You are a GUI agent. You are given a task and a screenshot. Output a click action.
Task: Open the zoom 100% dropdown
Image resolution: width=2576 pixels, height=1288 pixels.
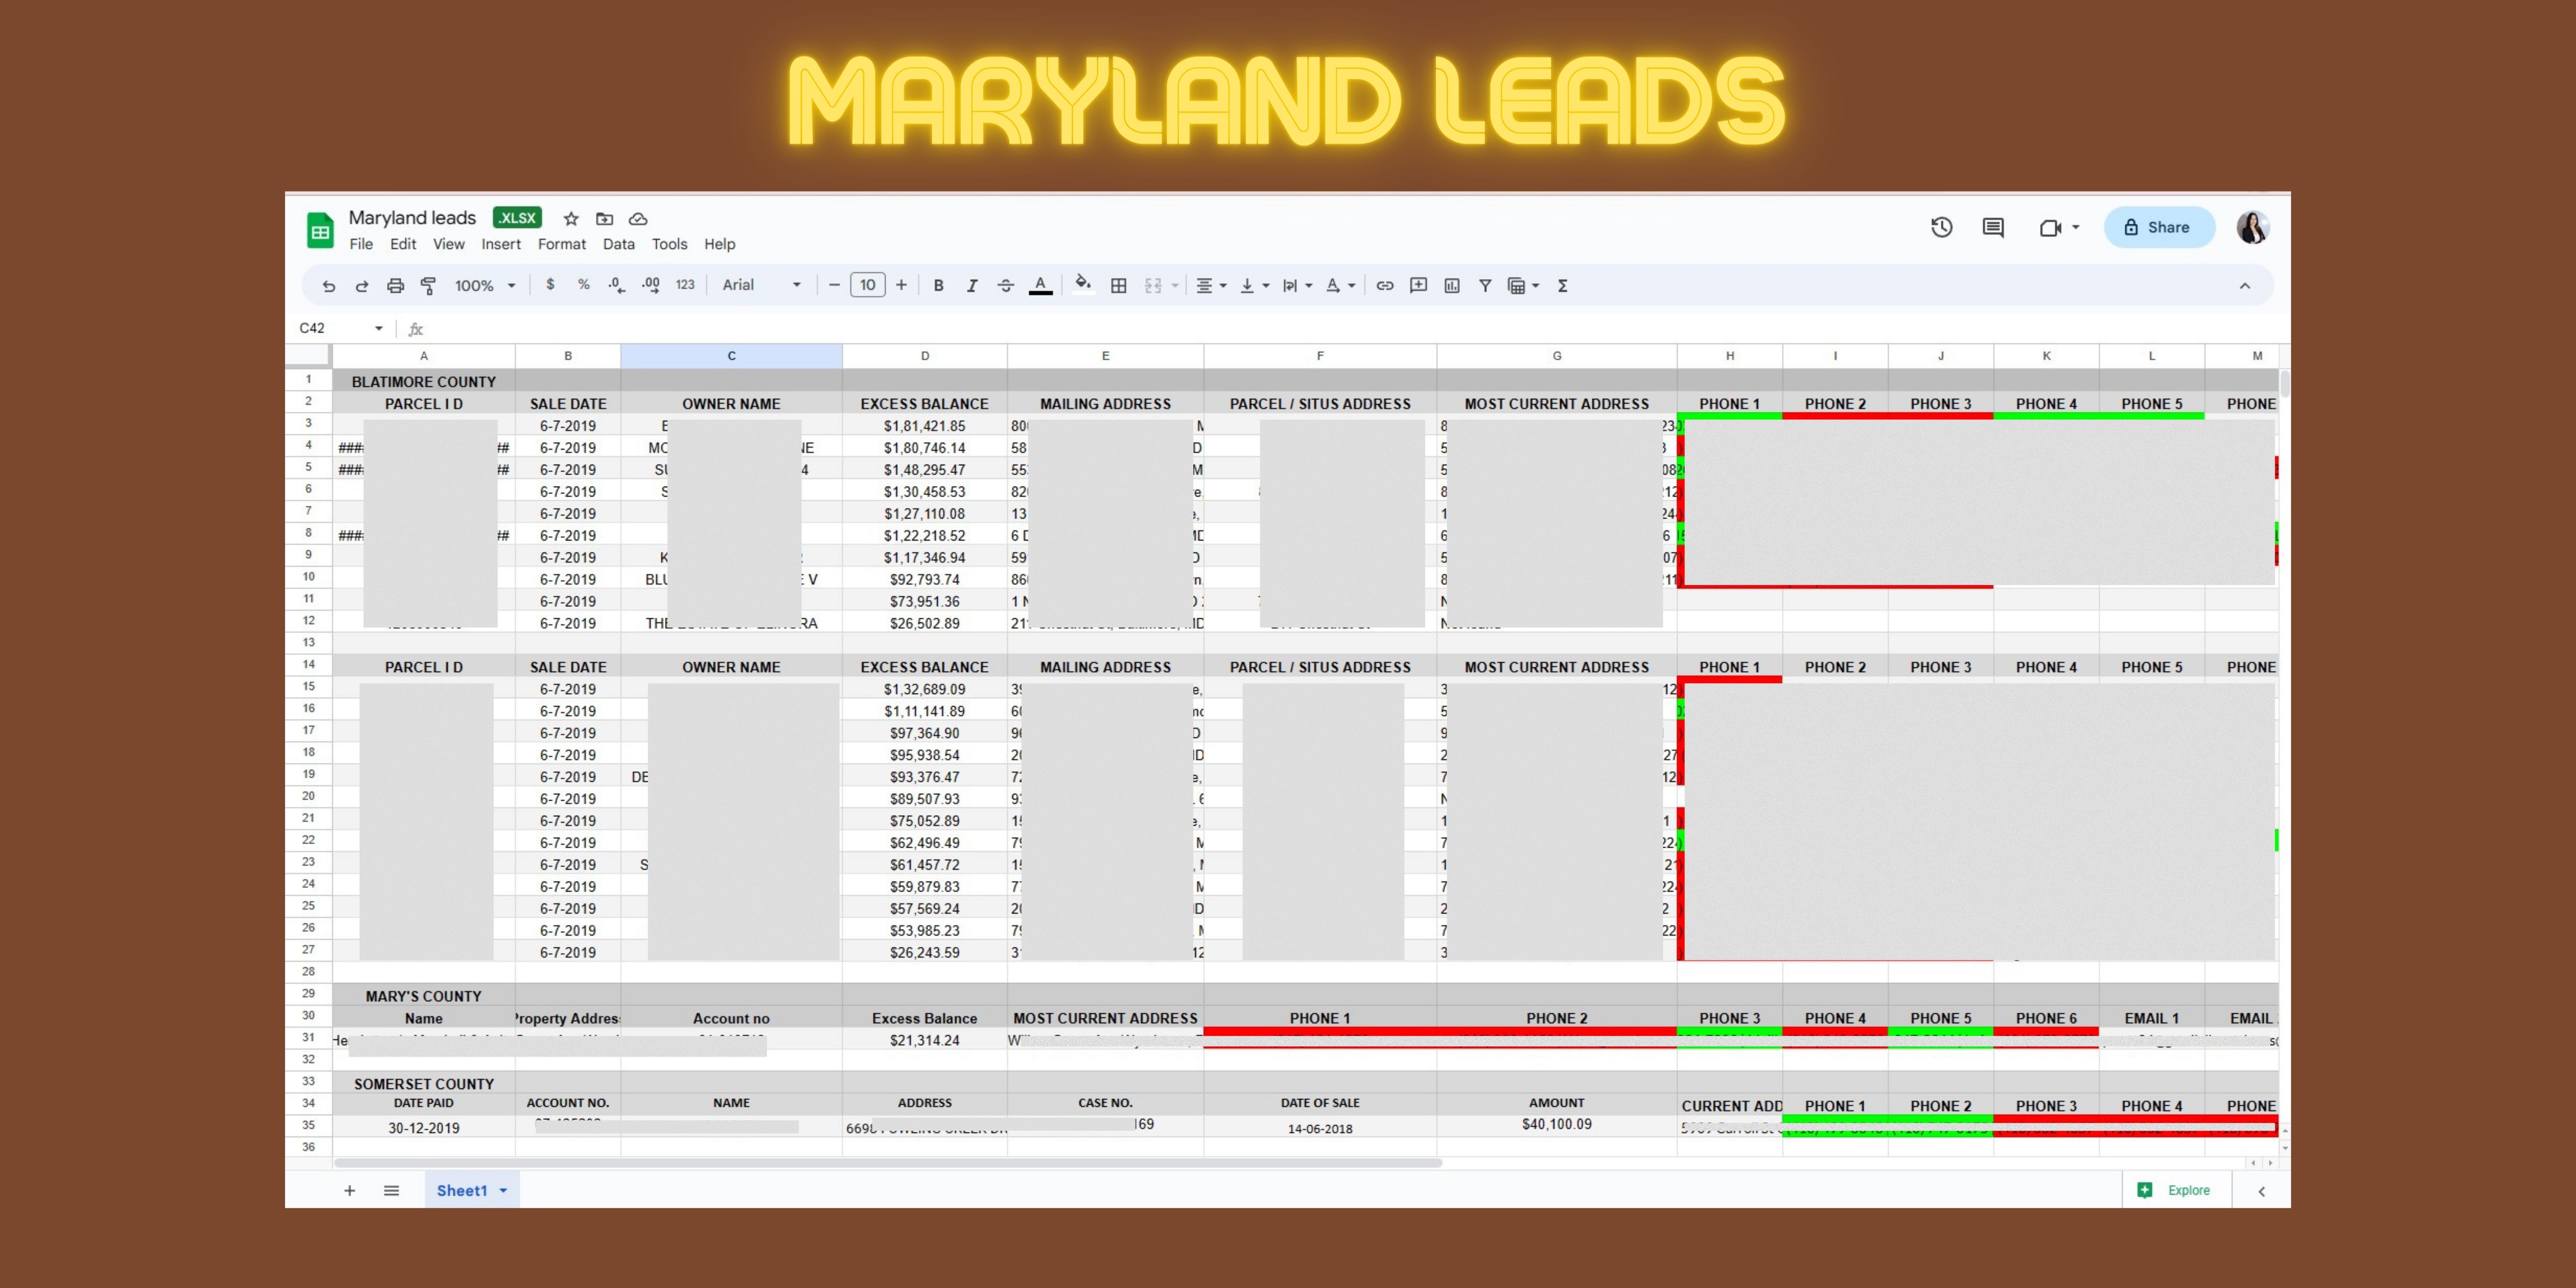(485, 286)
